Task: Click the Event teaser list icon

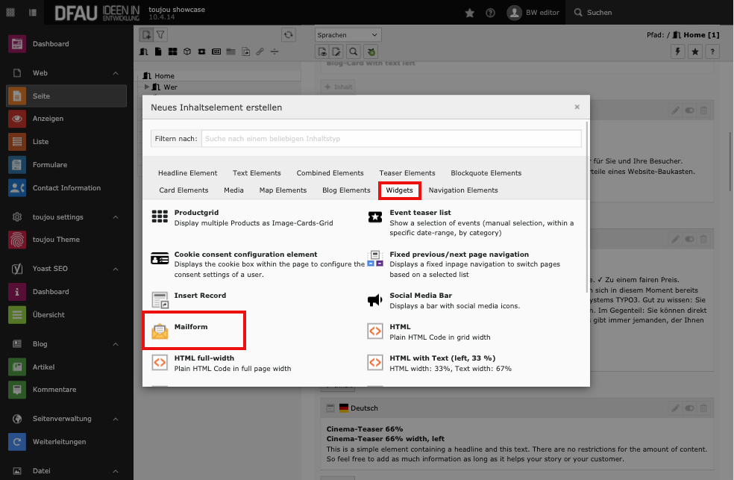Action: [375, 217]
